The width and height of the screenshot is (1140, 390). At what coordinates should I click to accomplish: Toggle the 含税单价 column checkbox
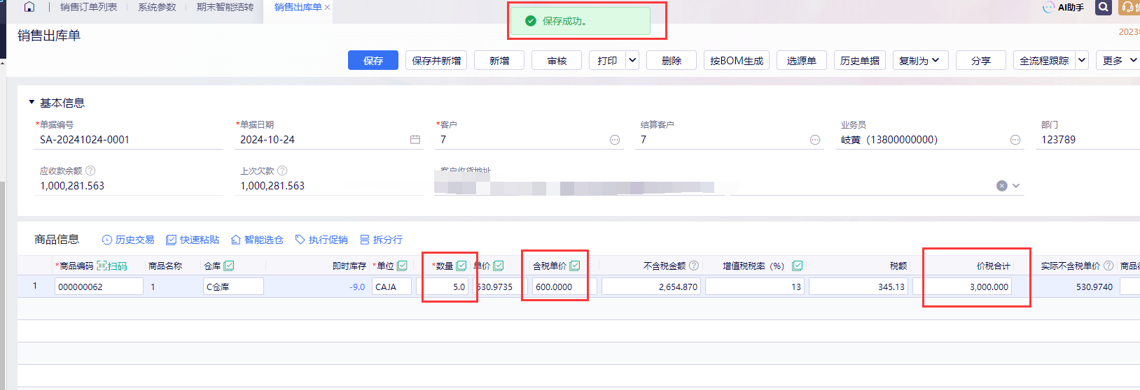(575, 266)
